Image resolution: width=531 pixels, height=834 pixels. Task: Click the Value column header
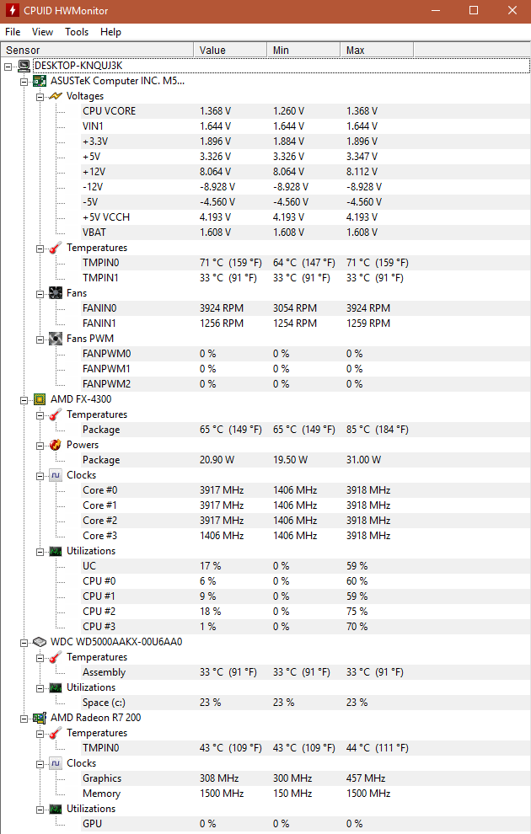[x=230, y=50]
